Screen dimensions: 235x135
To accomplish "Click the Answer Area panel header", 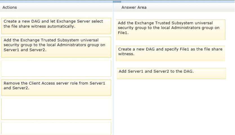I will point(174,7).
